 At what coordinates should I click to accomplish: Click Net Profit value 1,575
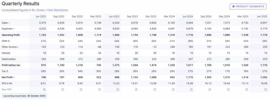pos(226,77)
